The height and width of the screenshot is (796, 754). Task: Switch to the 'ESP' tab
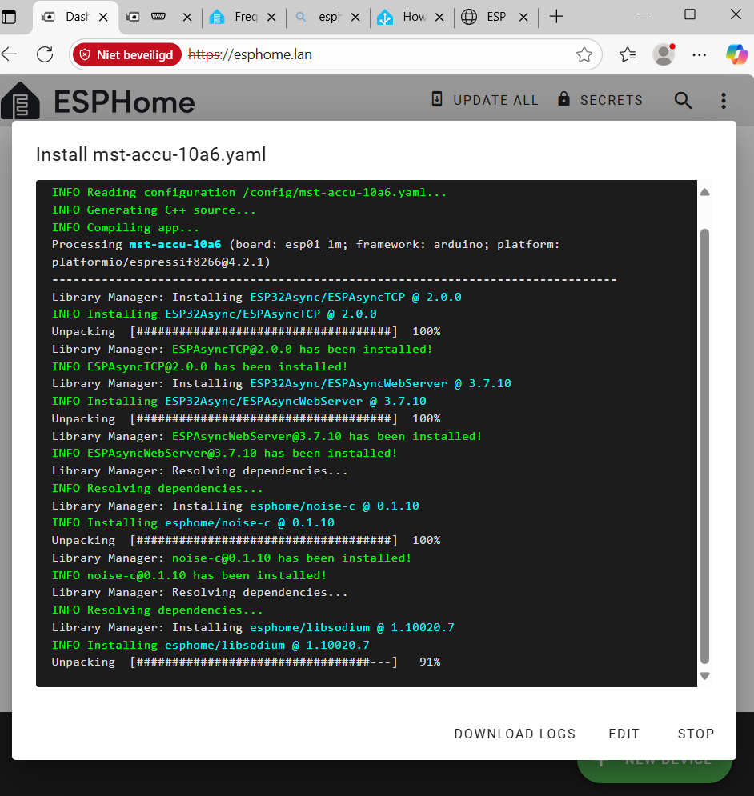tap(495, 18)
